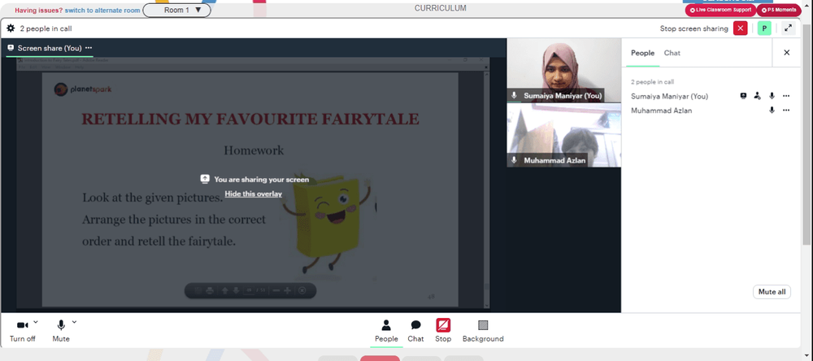Image resolution: width=813 pixels, height=361 pixels.
Task: Click the Mute all button
Action: click(x=772, y=292)
